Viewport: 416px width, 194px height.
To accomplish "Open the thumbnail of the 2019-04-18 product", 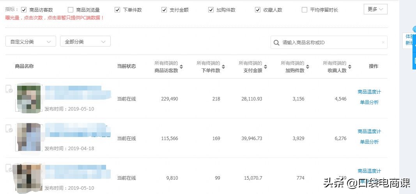I will [x=29, y=137].
